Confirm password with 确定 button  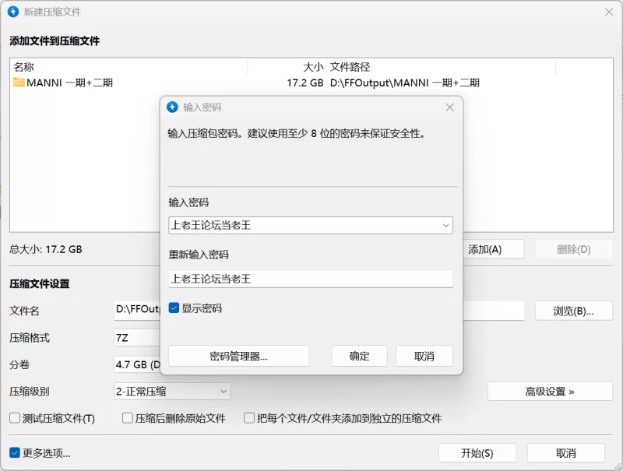click(359, 356)
